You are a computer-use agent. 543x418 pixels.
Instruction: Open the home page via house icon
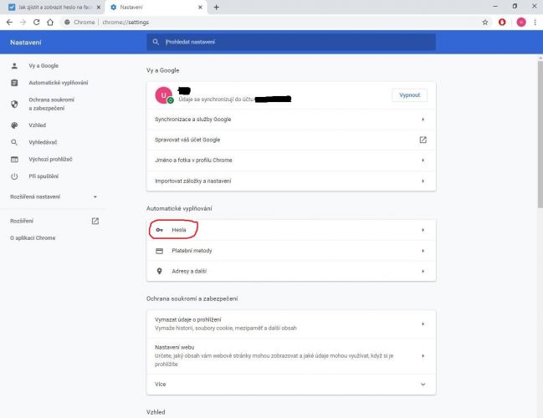pyautogui.click(x=50, y=22)
